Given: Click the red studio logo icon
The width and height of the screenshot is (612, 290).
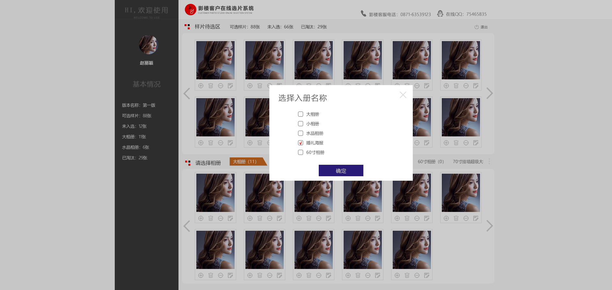Looking at the screenshot, I should coord(190,10).
